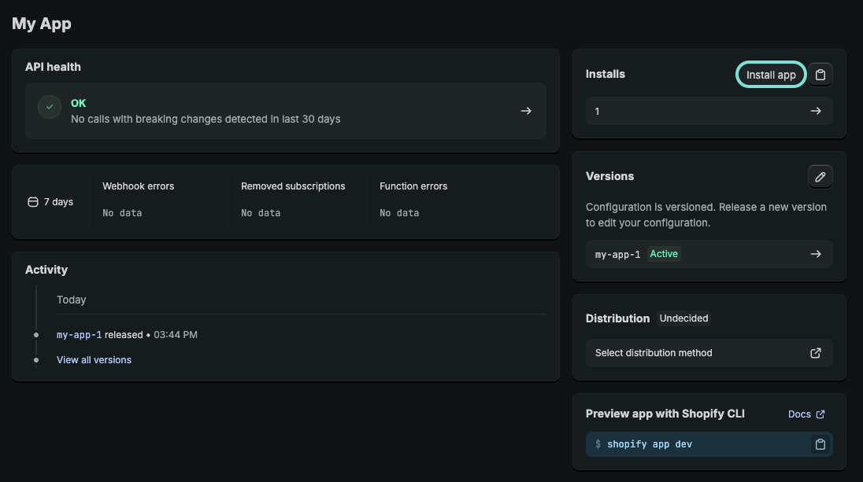The width and height of the screenshot is (863, 482).
Task: Click the external link icon for distribution method
Action: click(x=816, y=353)
